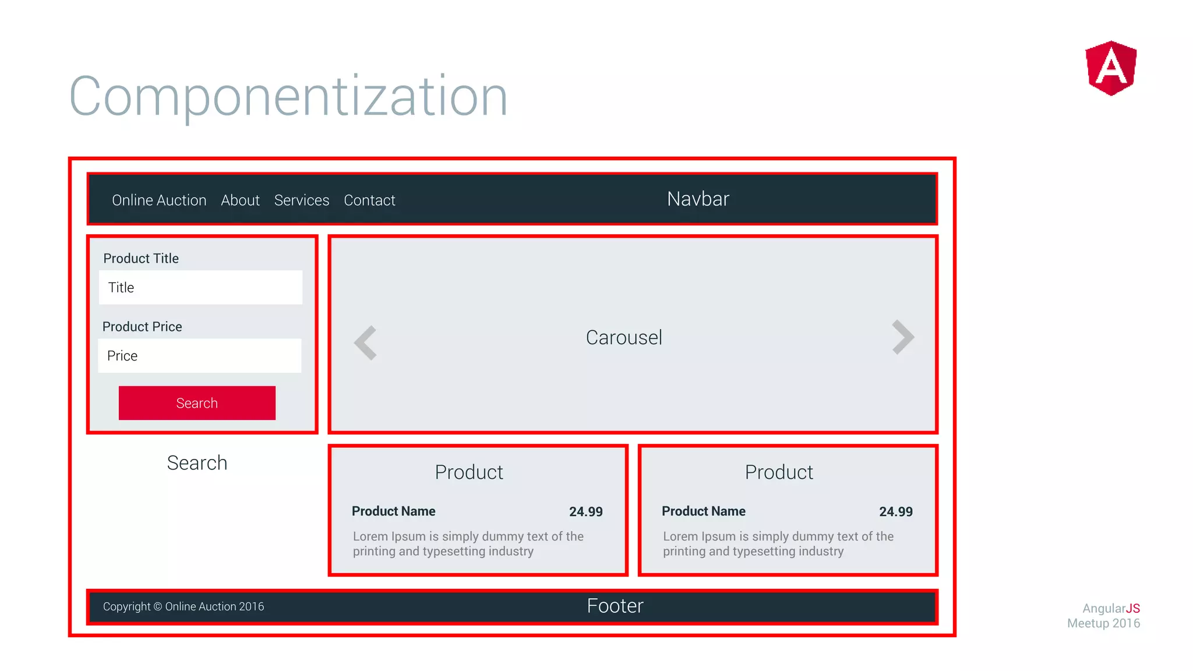Click the AngularJS Meetup 2016 text

click(x=1104, y=616)
